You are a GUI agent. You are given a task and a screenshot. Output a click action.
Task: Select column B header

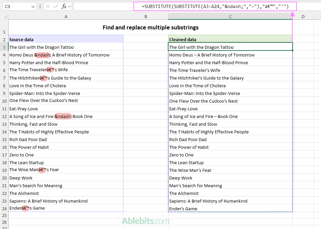pyautogui.click(x=146, y=17)
